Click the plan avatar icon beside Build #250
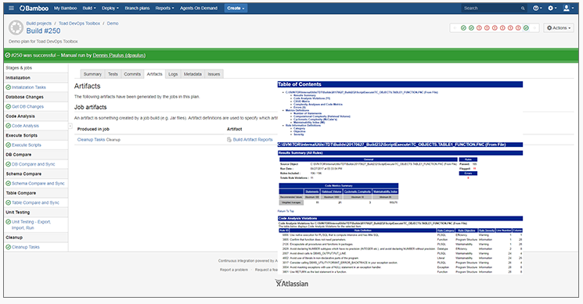The image size is (583, 304). pyautogui.click(x=16, y=27)
